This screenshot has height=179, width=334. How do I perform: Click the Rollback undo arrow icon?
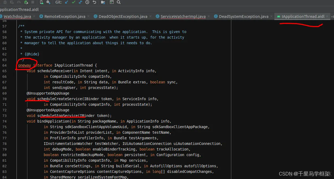tap(94, 2)
